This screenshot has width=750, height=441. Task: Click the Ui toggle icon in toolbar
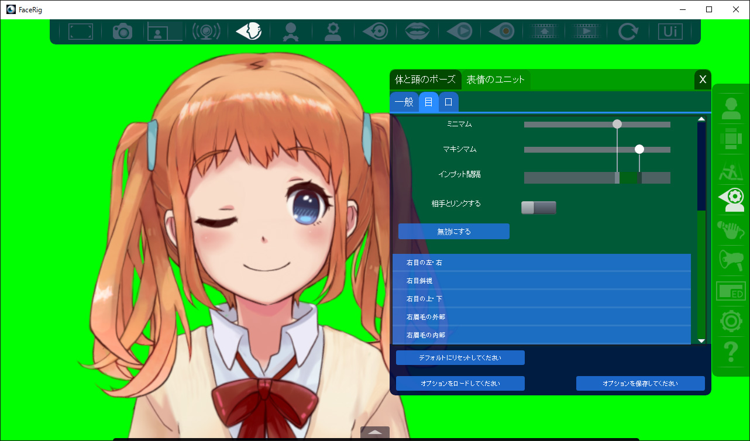pos(670,31)
